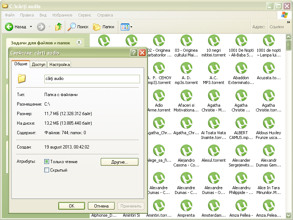Click the size value '11,7 МБ (12.328.312 байт)'

coord(68,114)
